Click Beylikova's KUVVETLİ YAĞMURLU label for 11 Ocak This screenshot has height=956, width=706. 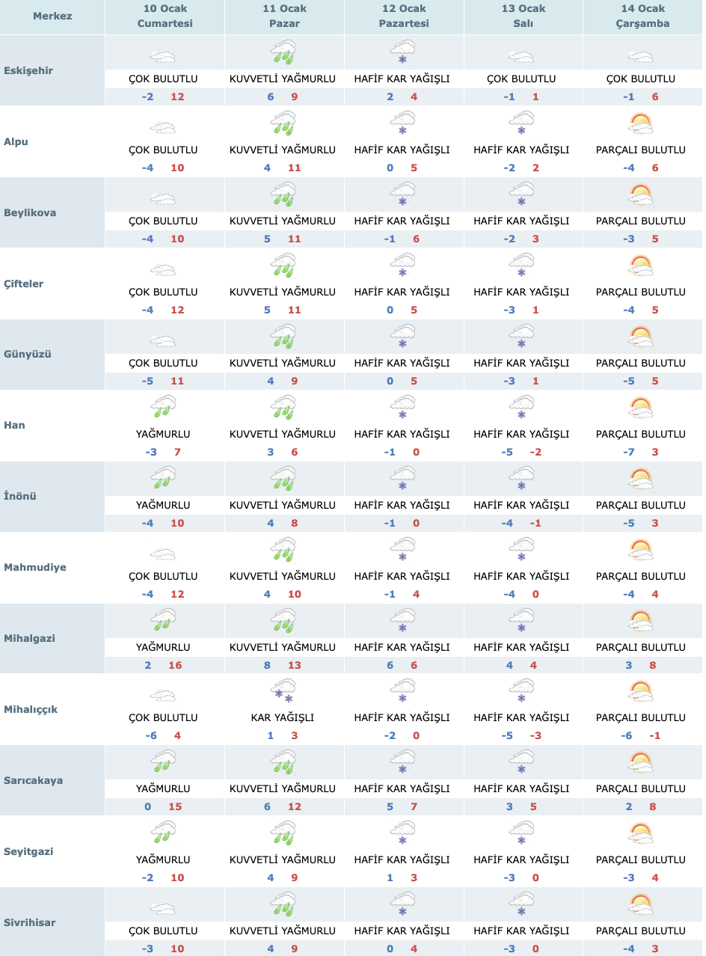click(283, 221)
